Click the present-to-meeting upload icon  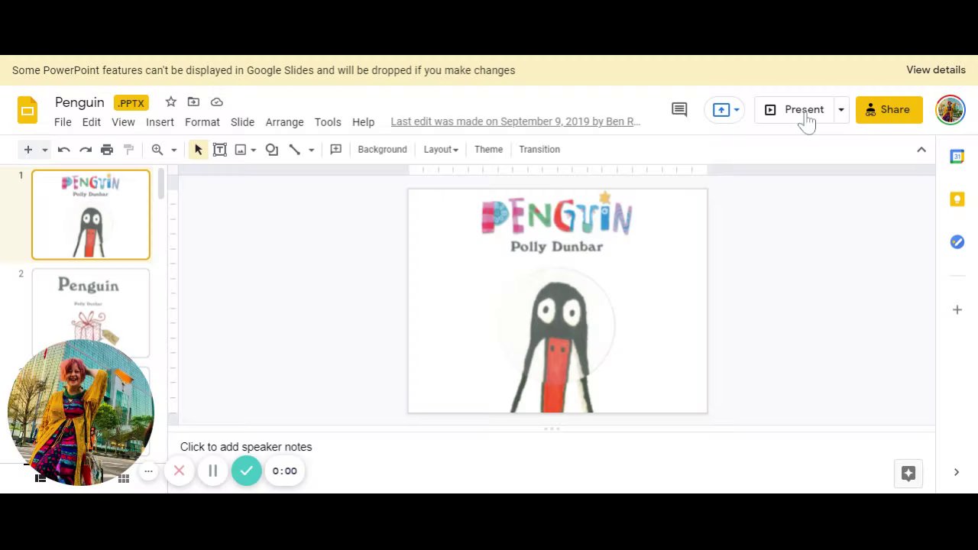click(721, 110)
